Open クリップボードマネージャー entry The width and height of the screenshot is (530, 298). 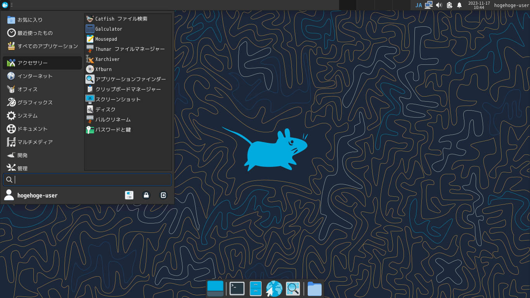click(x=128, y=89)
